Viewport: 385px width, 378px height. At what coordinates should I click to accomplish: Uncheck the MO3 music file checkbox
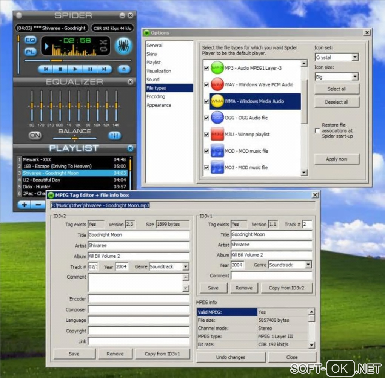pos(206,168)
